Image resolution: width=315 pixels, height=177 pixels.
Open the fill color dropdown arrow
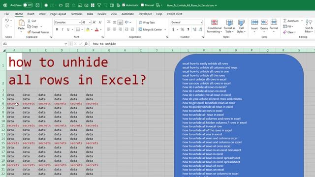pyautogui.click(x=92, y=29)
